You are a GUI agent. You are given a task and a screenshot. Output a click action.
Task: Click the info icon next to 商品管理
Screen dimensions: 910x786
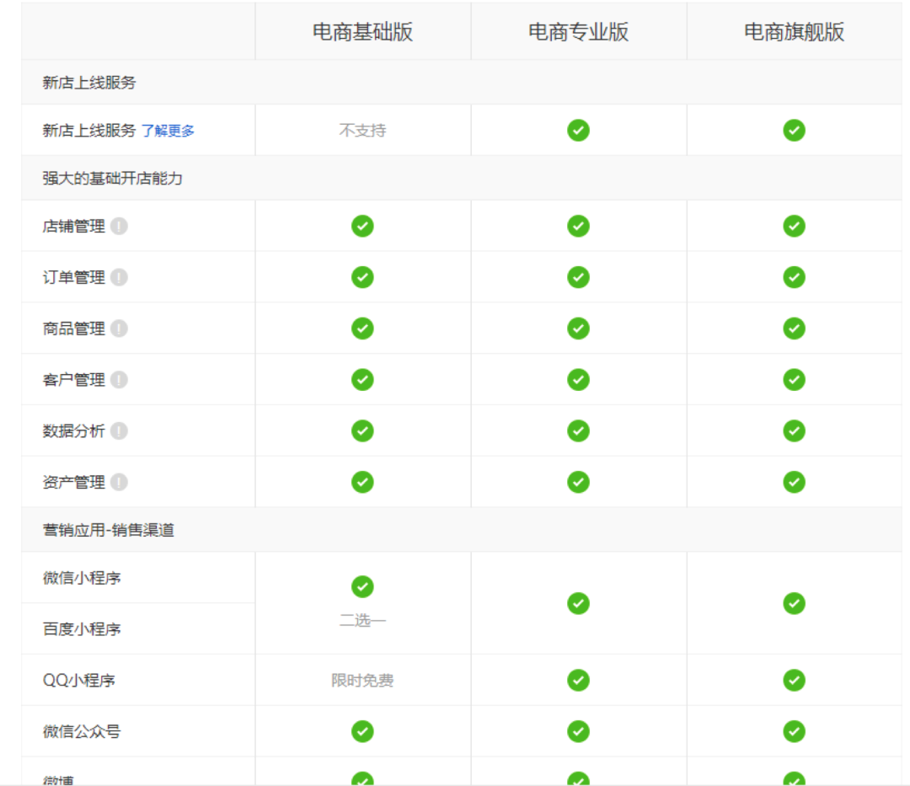point(119,329)
